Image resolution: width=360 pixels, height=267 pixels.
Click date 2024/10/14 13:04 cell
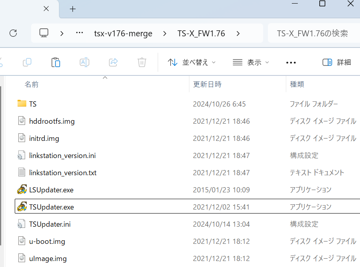coord(221,224)
